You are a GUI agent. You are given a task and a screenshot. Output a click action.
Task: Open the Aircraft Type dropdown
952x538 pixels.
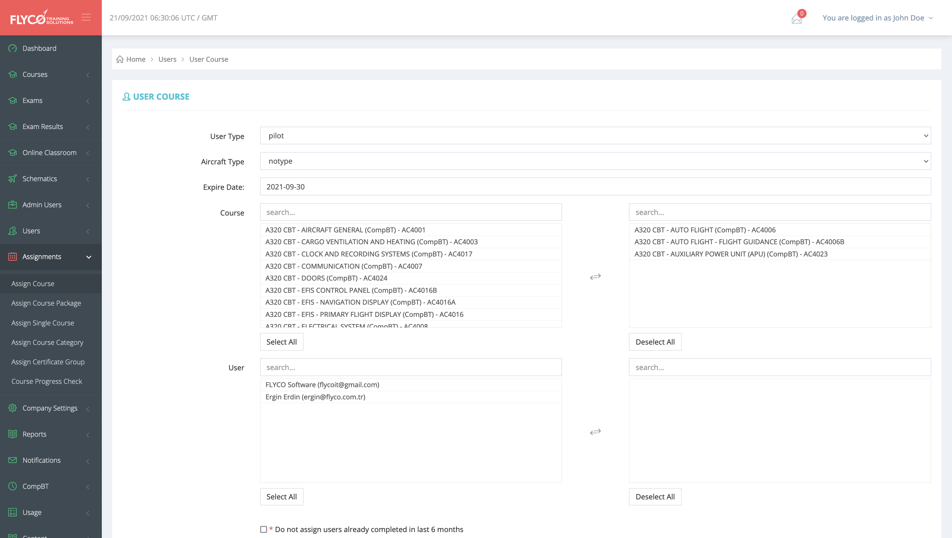[595, 161]
